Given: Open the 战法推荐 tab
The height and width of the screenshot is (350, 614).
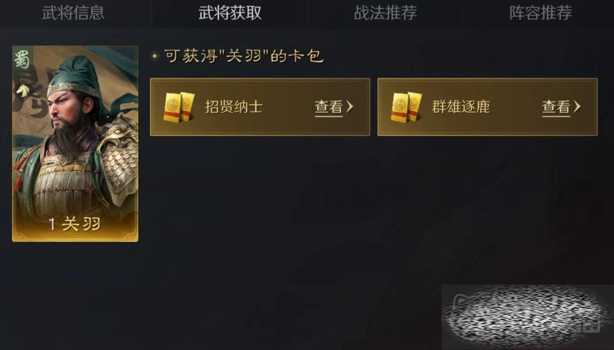Looking at the screenshot, I should [385, 13].
